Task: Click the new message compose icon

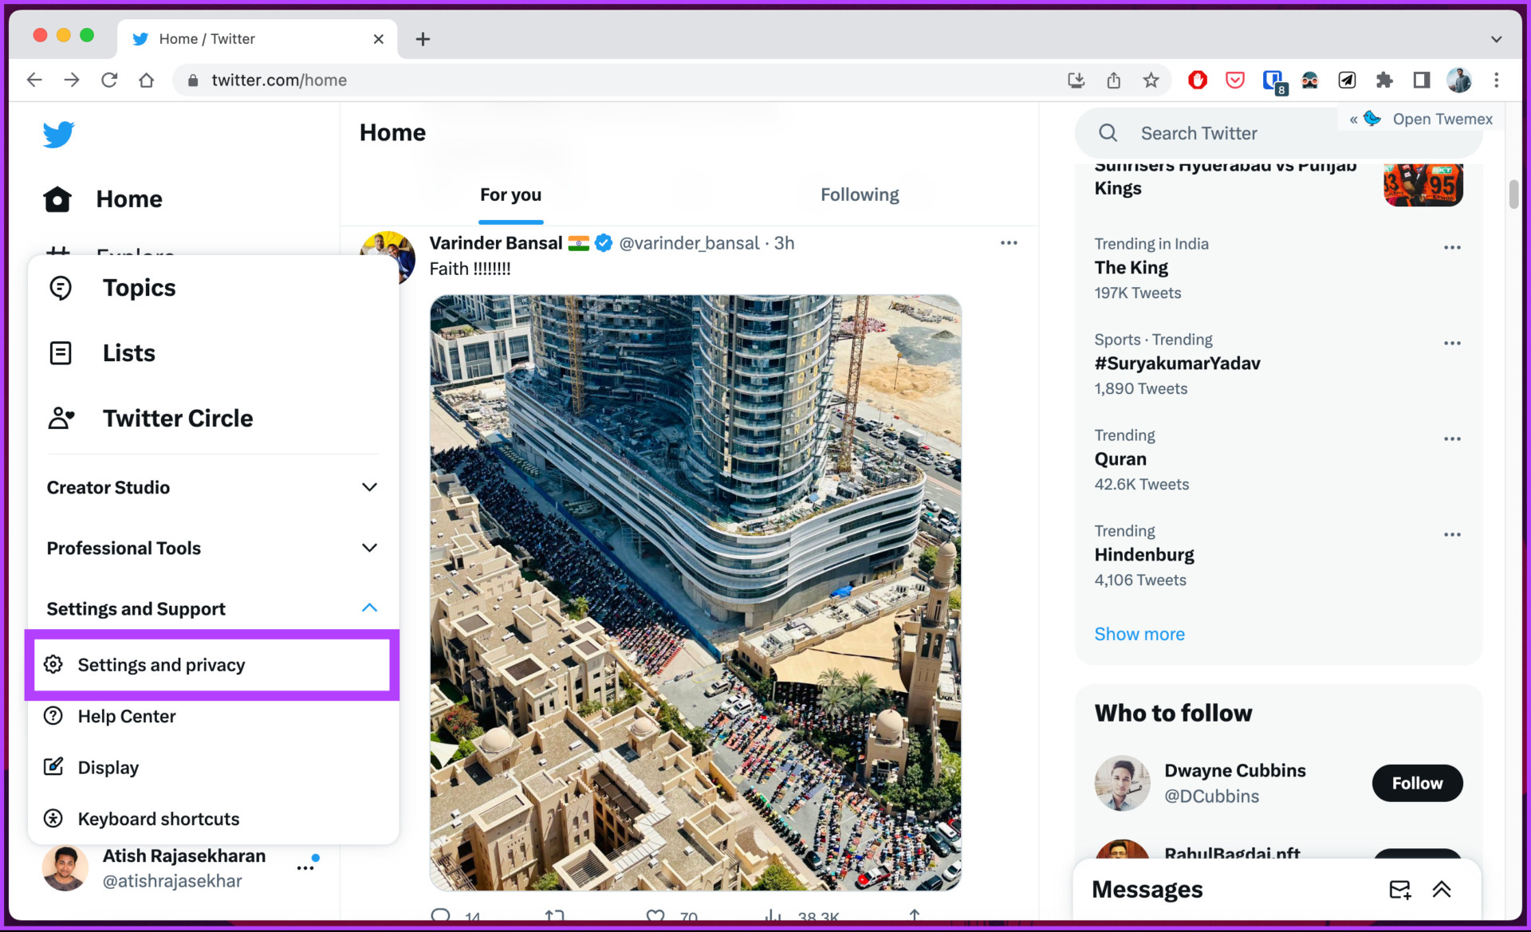Action: point(1399,890)
